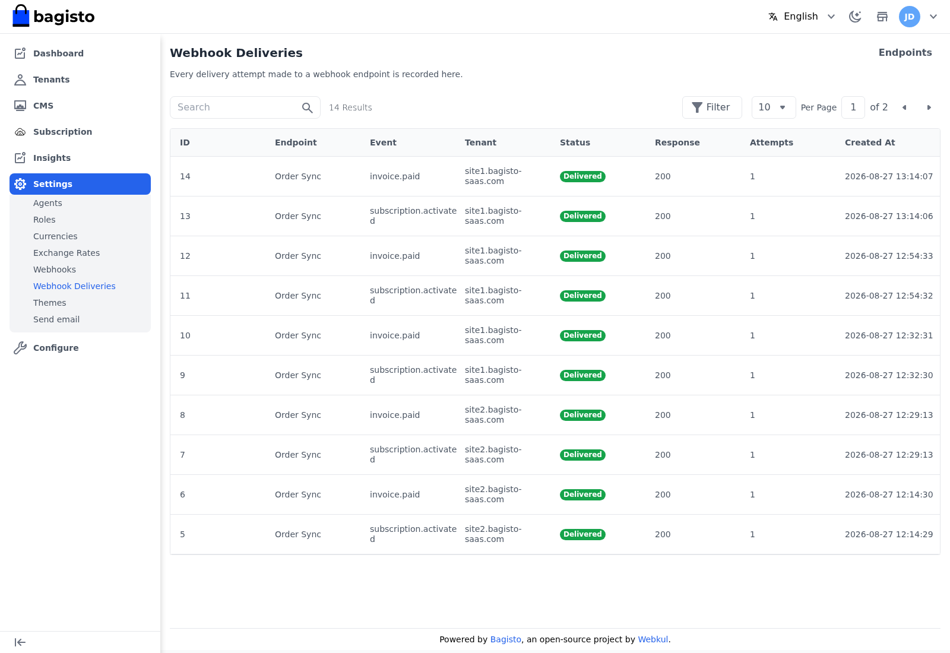Click the Filter funnel icon
950x653 pixels.
pyautogui.click(x=697, y=107)
